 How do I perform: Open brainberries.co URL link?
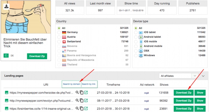click(42, 109)
